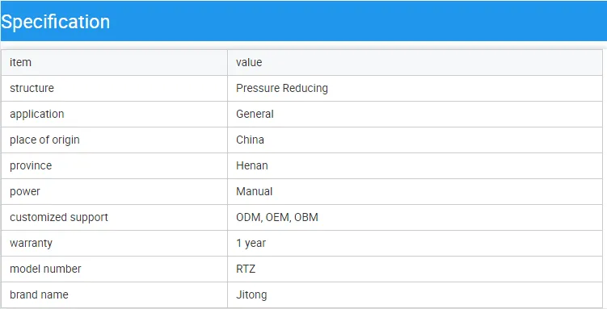This screenshot has width=607, height=309.
Task: Select the 'General' value text
Action: (x=255, y=114)
